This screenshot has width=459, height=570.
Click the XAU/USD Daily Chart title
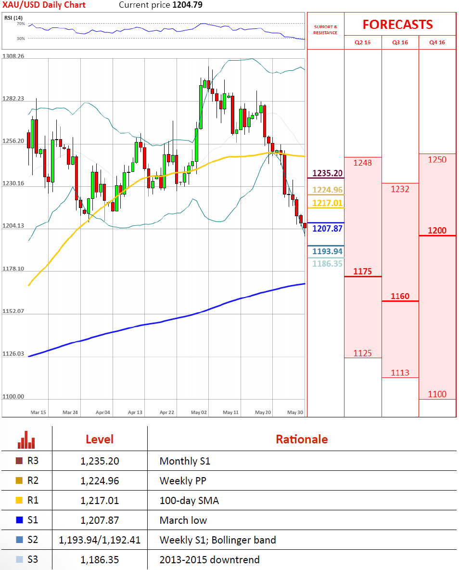point(44,5)
